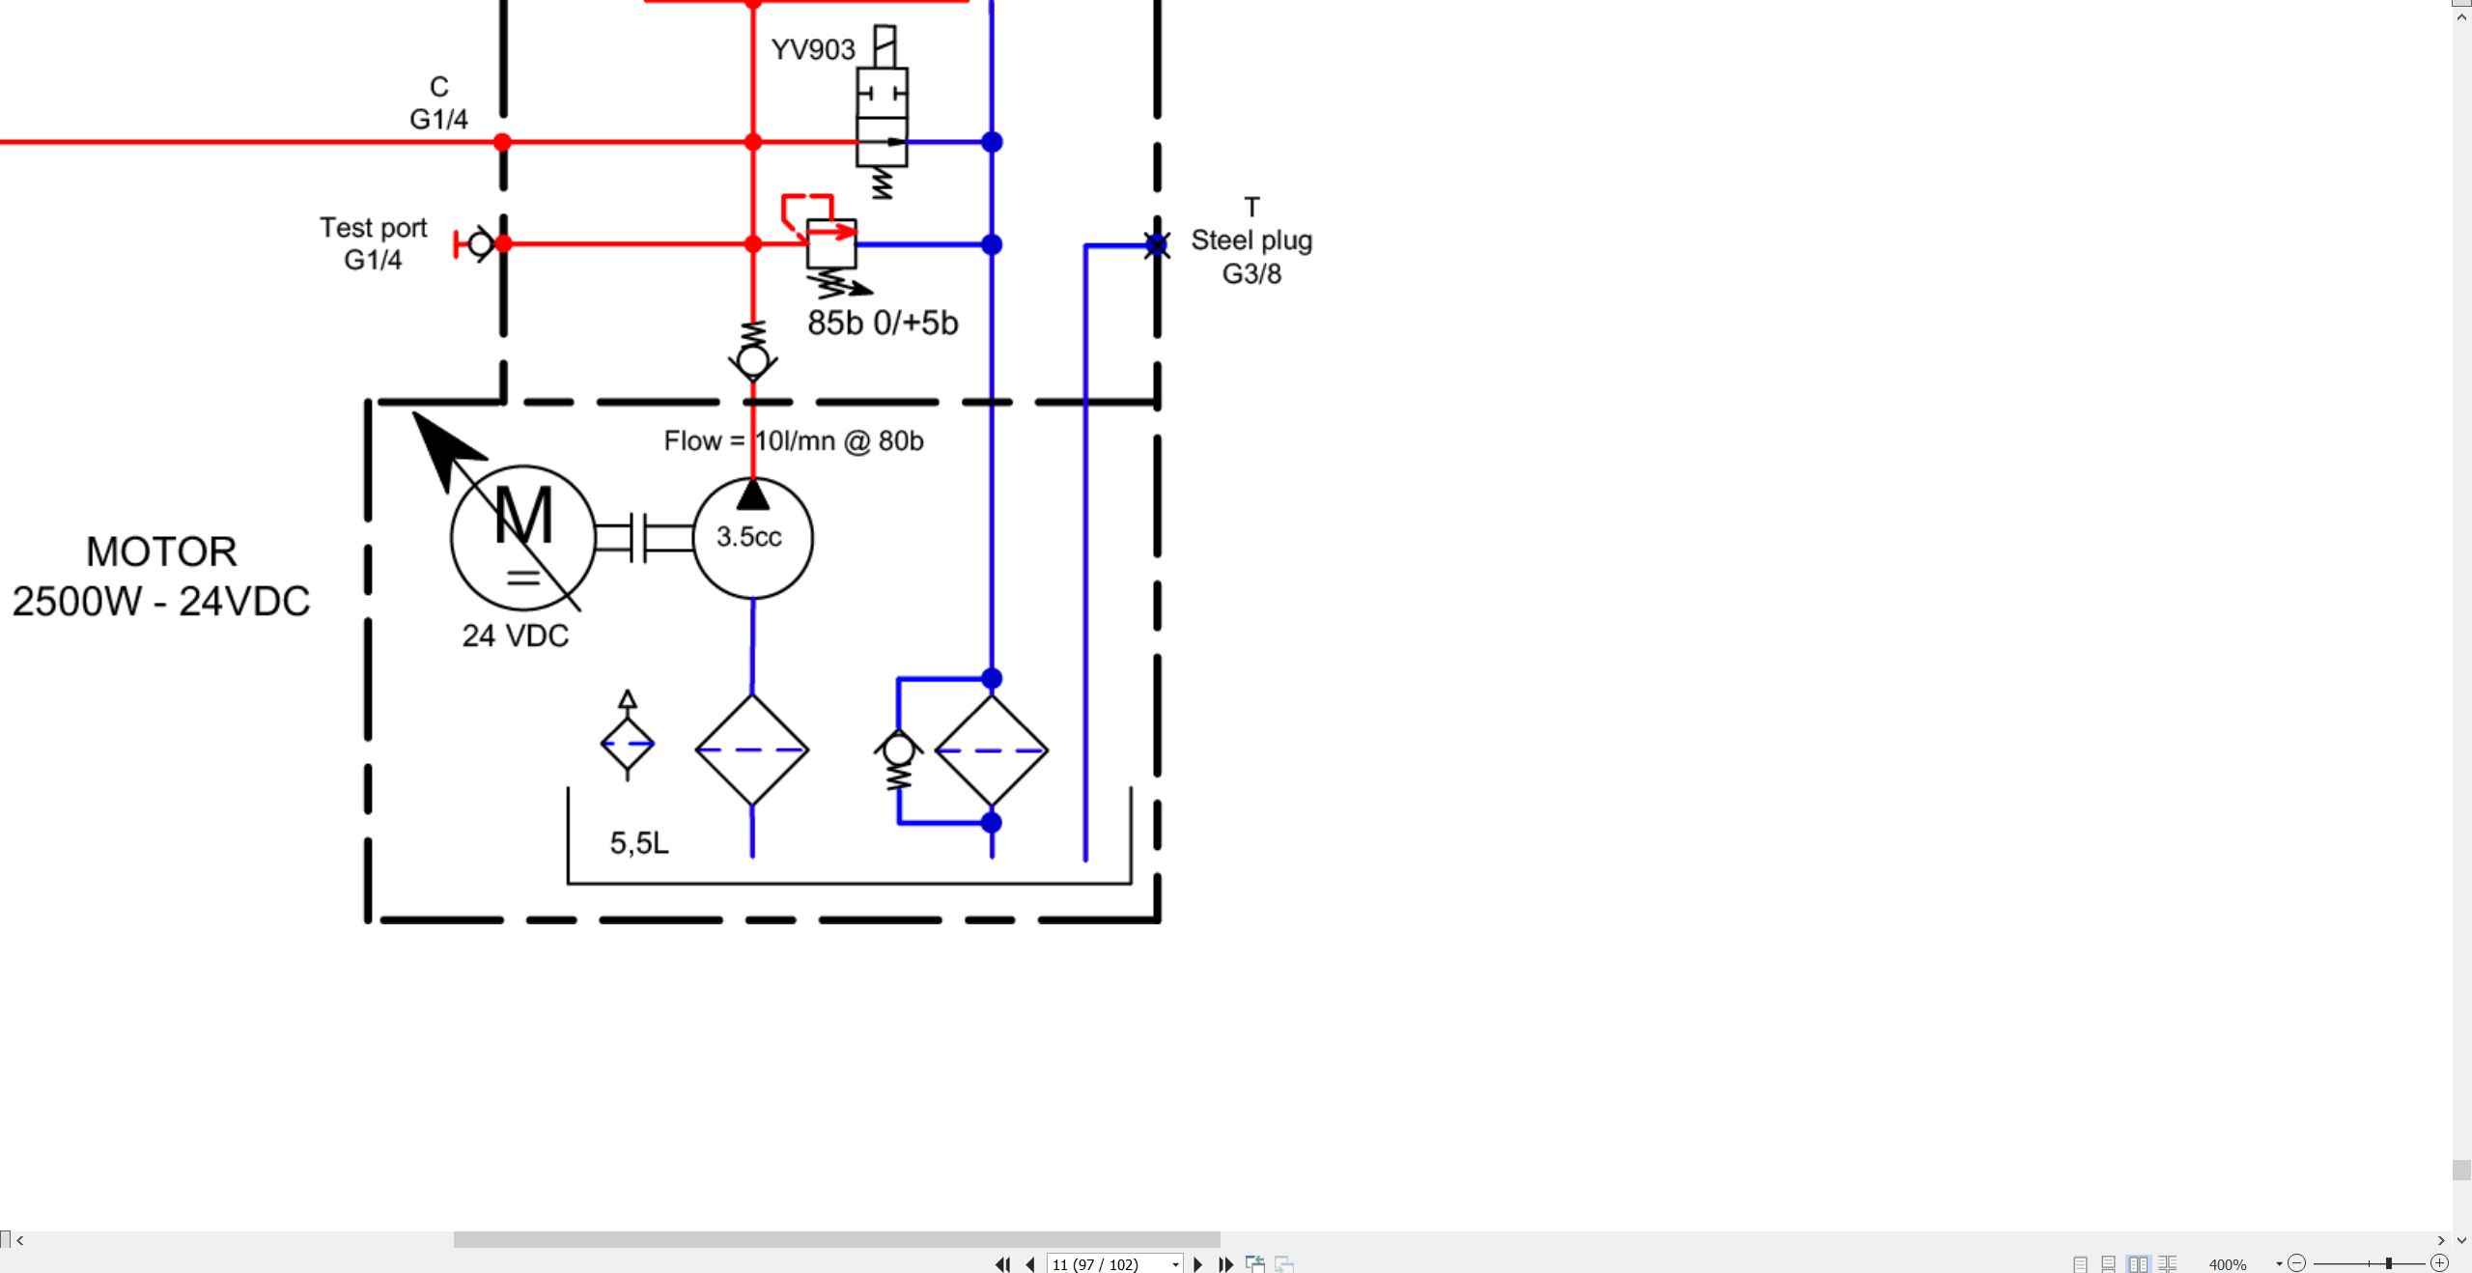Click the zoom slider handle

2388,1263
